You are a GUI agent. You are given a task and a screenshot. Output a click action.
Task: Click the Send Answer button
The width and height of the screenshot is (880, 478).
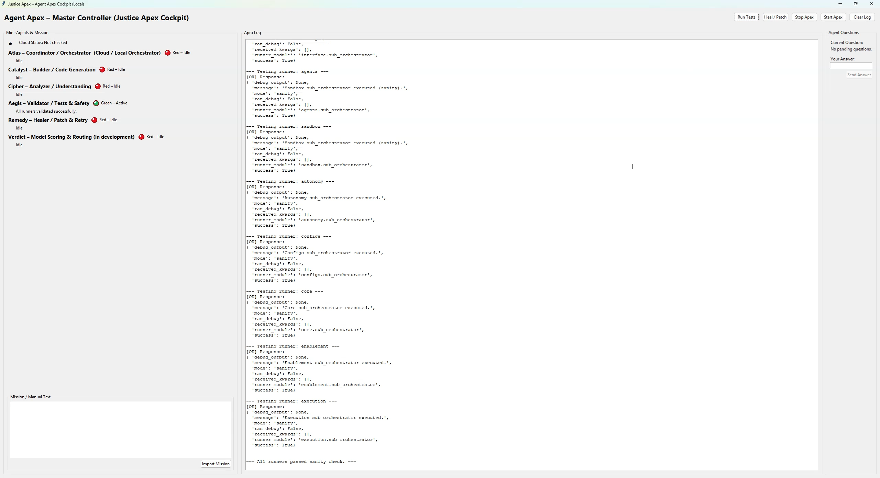[859, 75]
